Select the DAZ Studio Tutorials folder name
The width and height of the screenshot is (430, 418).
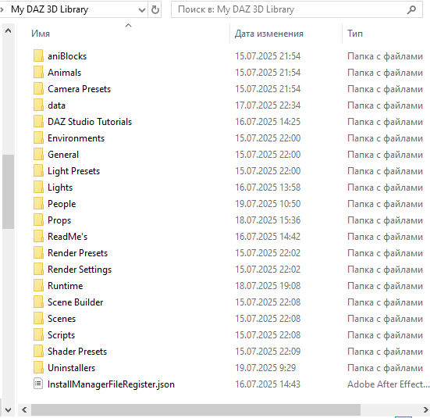(90, 122)
